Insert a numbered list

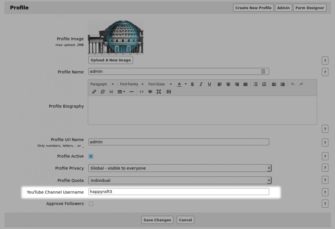pyautogui.click(x=264, y=84)
